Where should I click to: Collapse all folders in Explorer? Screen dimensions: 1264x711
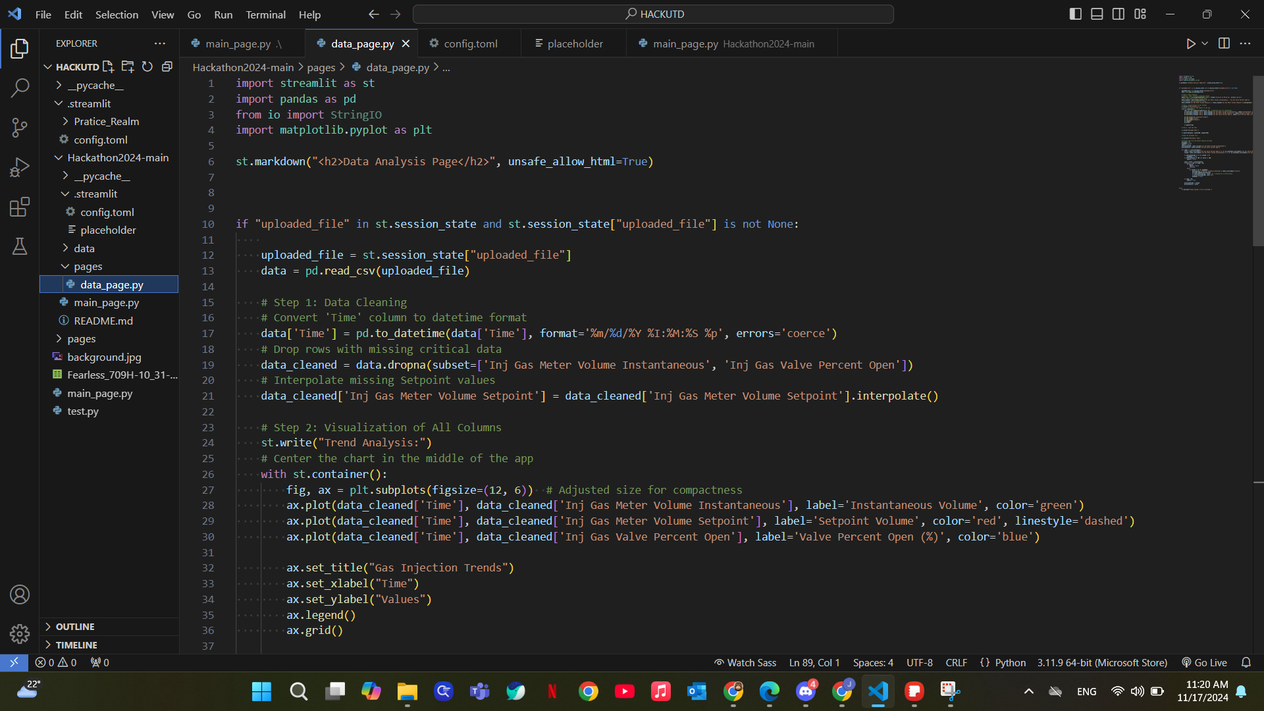pyautogui.click(x=167, y=66)
